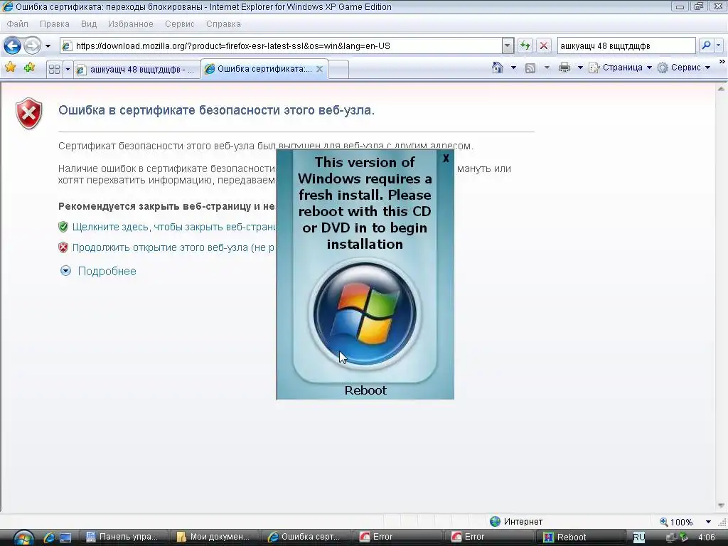Click the Reboot label in popup

click(365, 390)
